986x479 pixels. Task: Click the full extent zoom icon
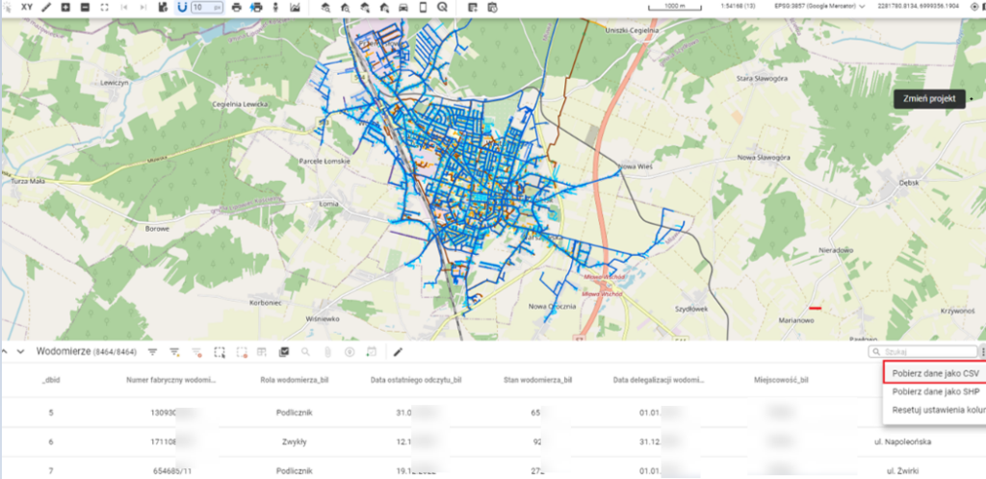click(x=104, y=7)
